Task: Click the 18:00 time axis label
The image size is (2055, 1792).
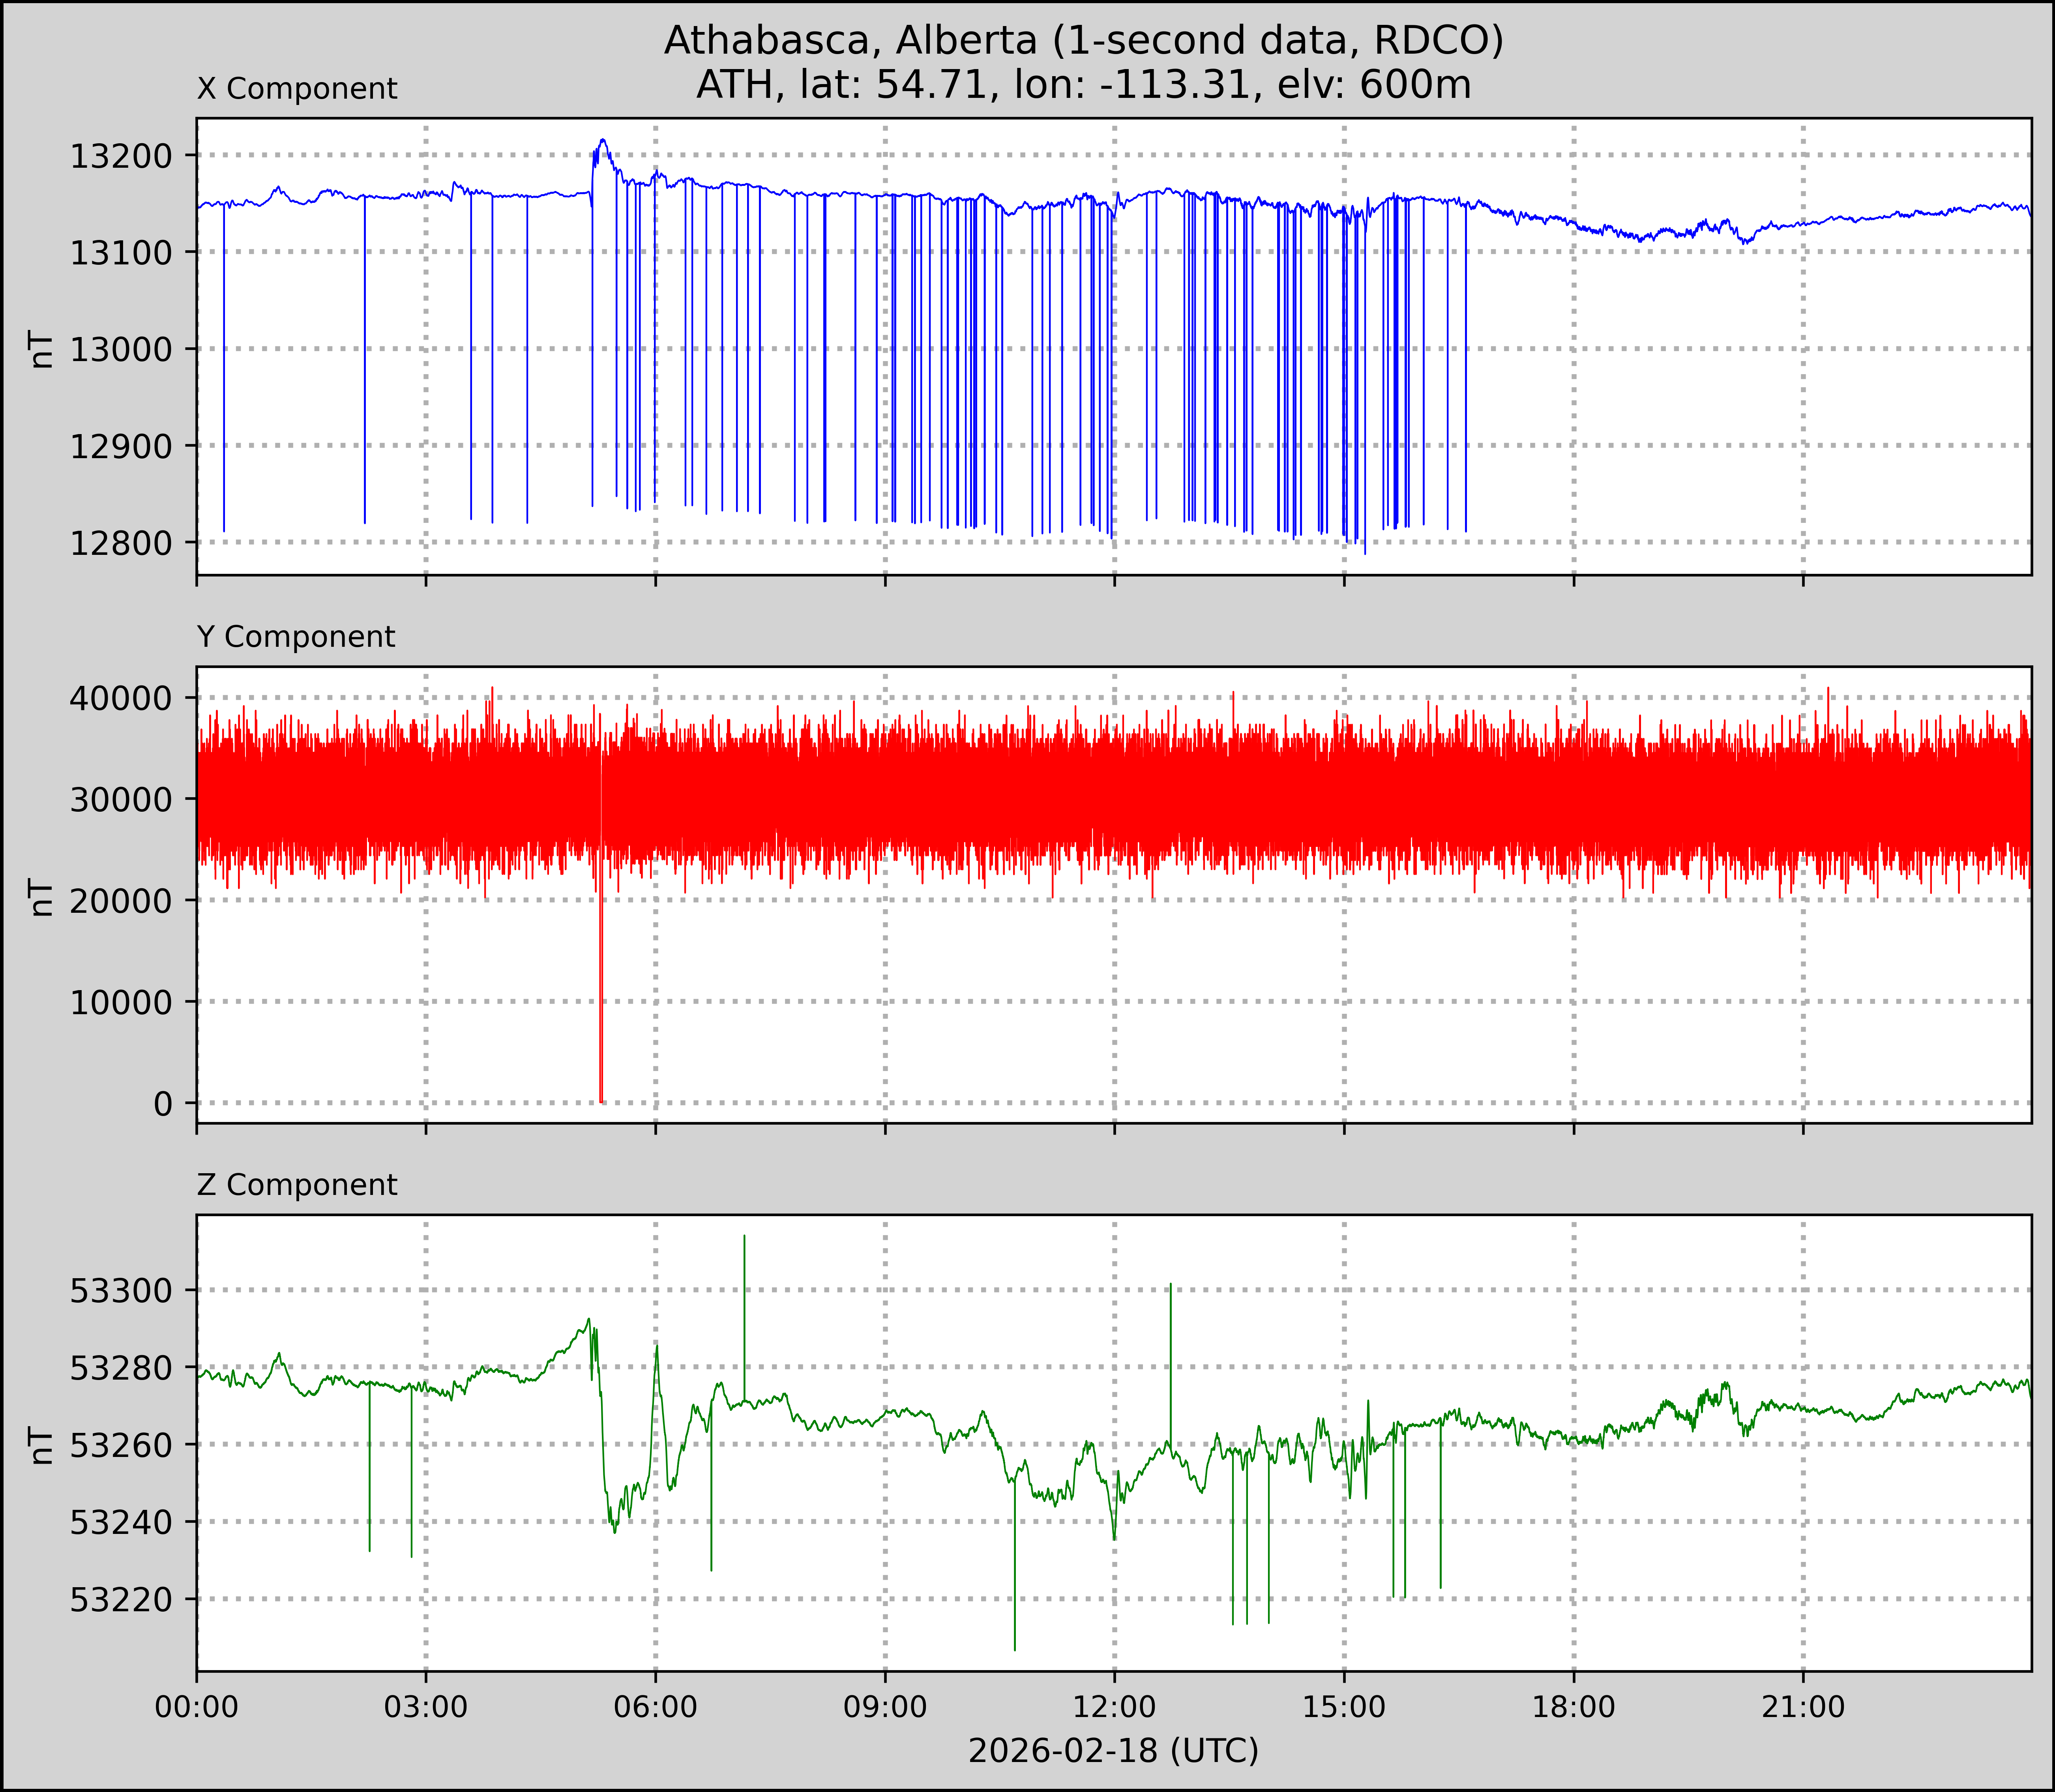Action: tap(1573, 1707)
